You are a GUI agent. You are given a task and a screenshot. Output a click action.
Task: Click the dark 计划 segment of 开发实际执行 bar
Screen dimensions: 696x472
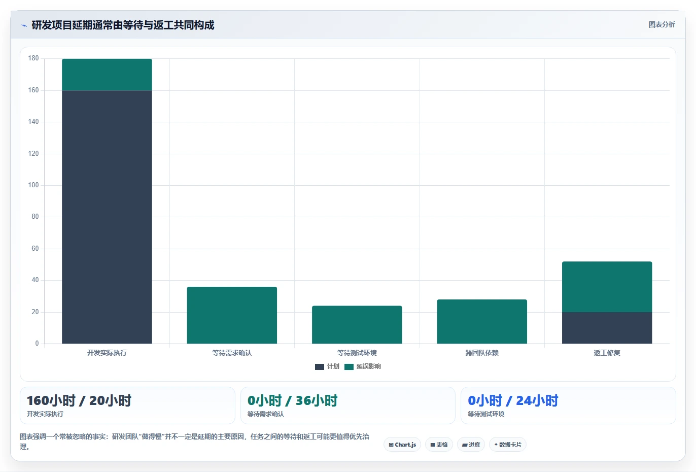click(x=107, y=217)
